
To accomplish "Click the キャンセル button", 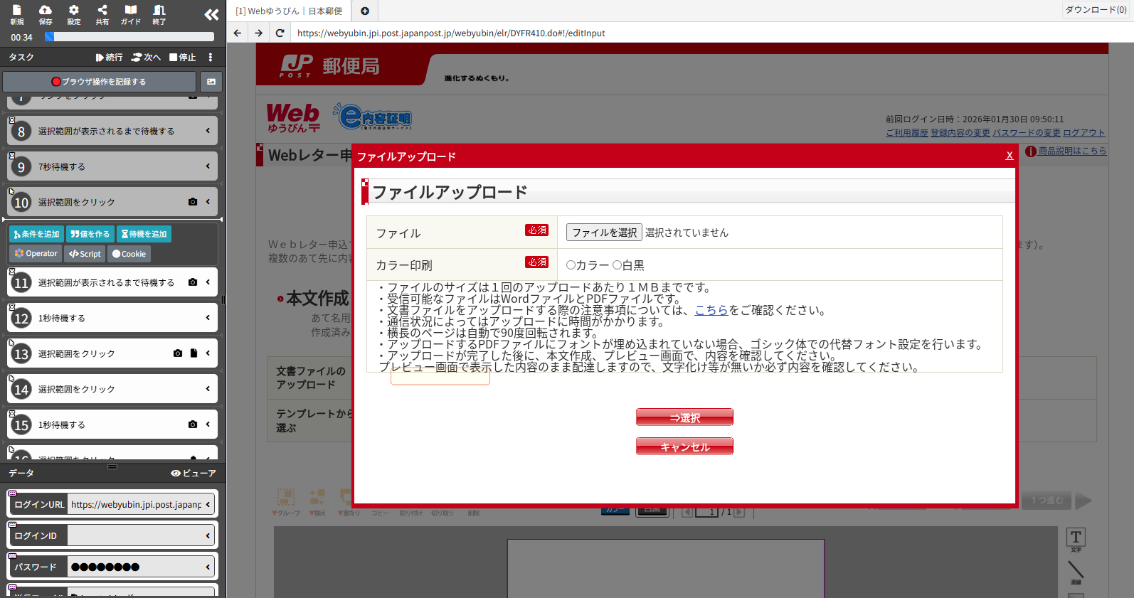I will point(684,447).
